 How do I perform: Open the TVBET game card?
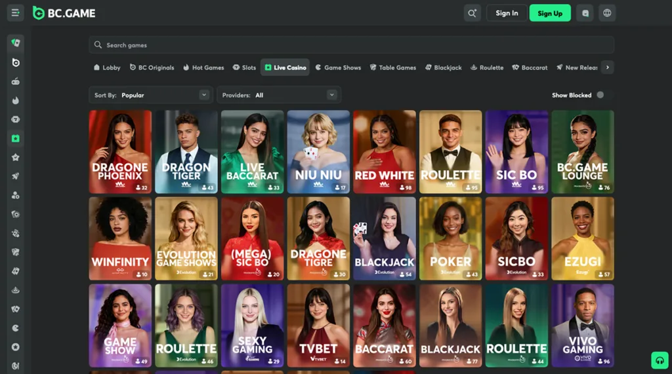coord(318,326)
